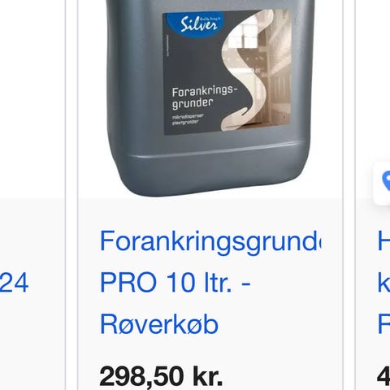Click the partial '24' link on left card
The image size is (390, 390).
(14, 283)
